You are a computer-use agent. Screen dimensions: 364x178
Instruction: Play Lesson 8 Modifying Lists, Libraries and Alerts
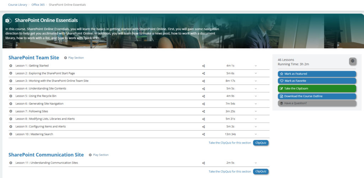11,119
